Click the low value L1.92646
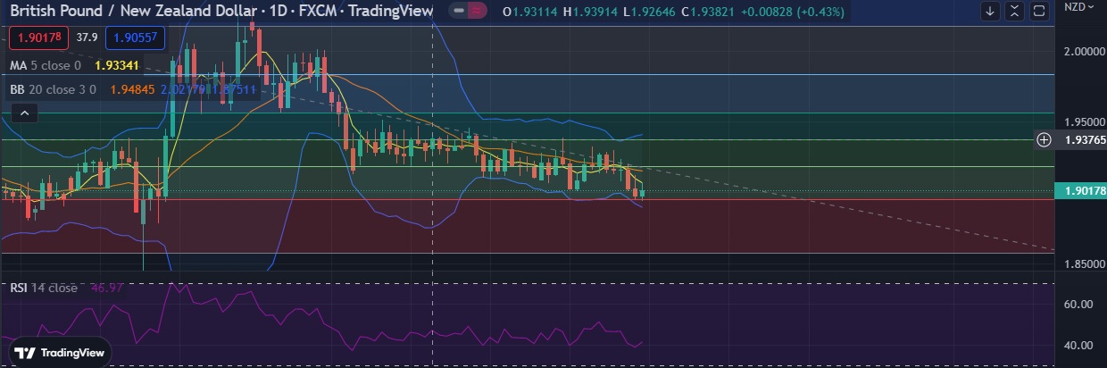The height and width of the screenshot is (368, 1107). (x=648, y=12)
